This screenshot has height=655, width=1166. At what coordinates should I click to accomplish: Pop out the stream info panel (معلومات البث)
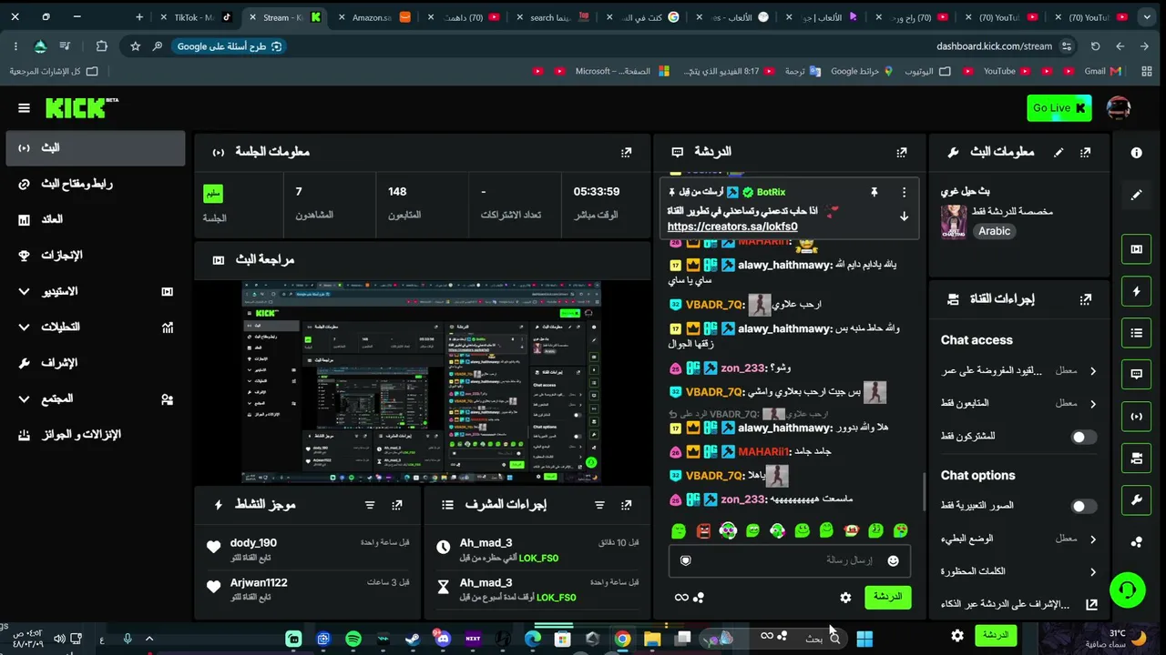tap(1085, 153)
